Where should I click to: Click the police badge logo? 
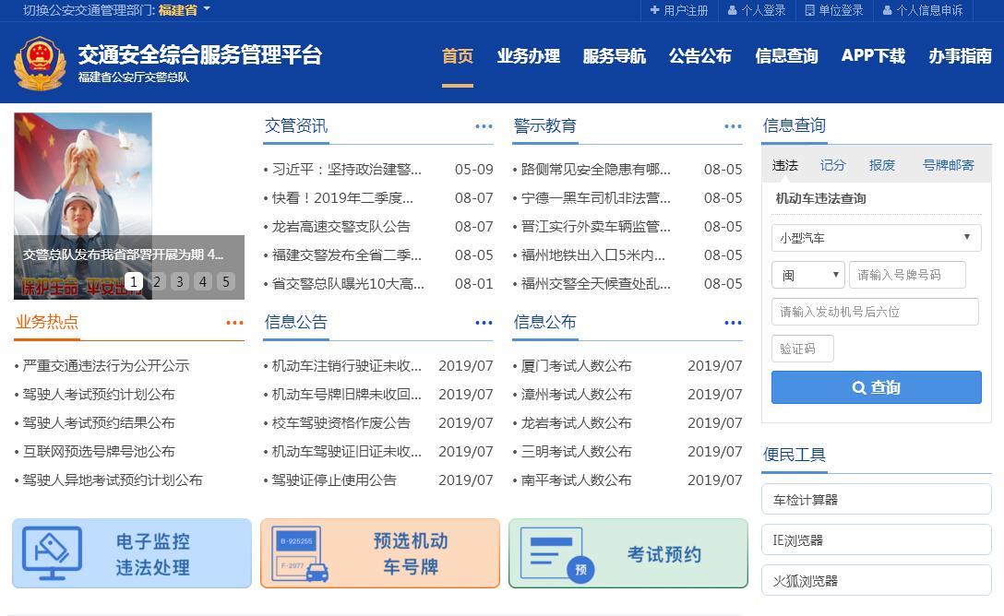tap(40, 64)
